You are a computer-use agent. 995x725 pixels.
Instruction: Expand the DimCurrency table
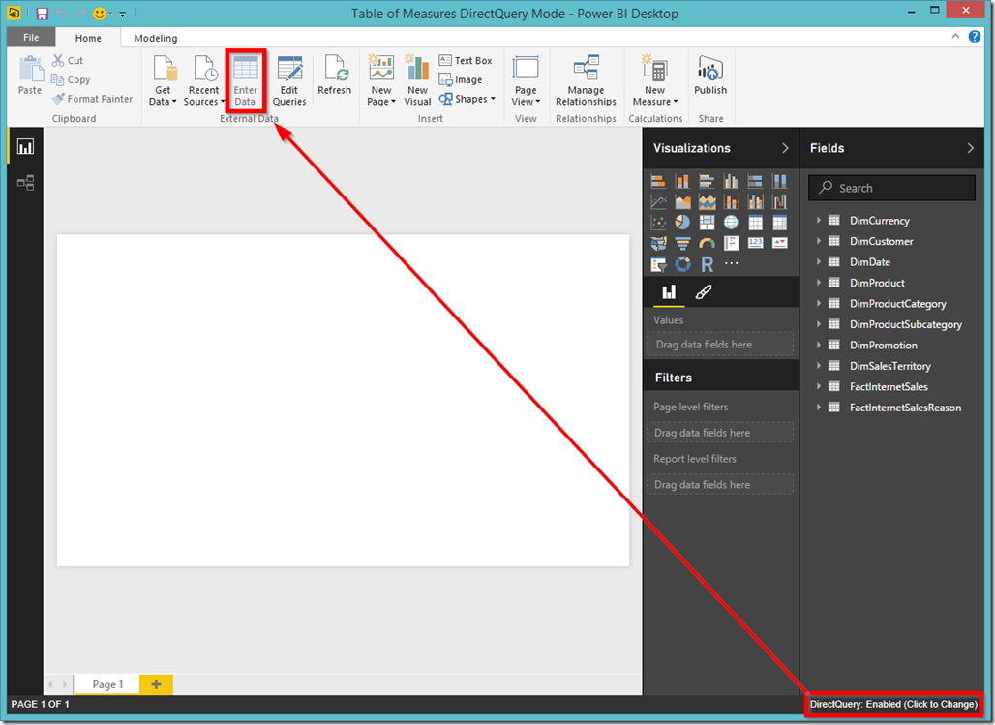(x=819, y=221)
